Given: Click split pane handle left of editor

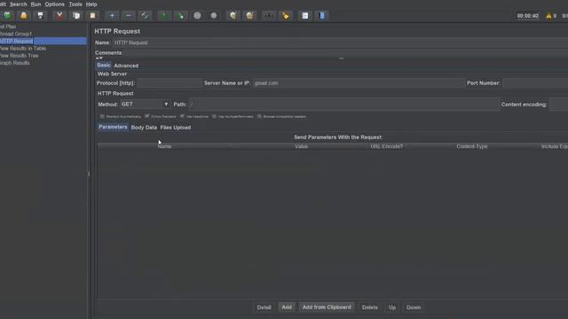Looking at the screenshot, I should [x=89, y=174].
